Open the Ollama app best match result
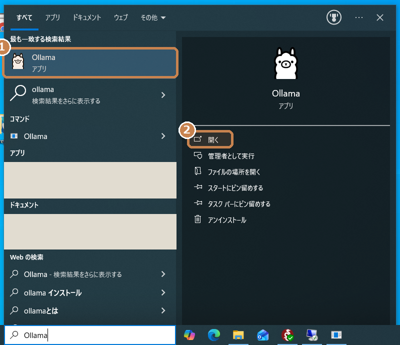The height and width of the screenshot is (345, 400). pyautogui.click(x=90, y=63)
